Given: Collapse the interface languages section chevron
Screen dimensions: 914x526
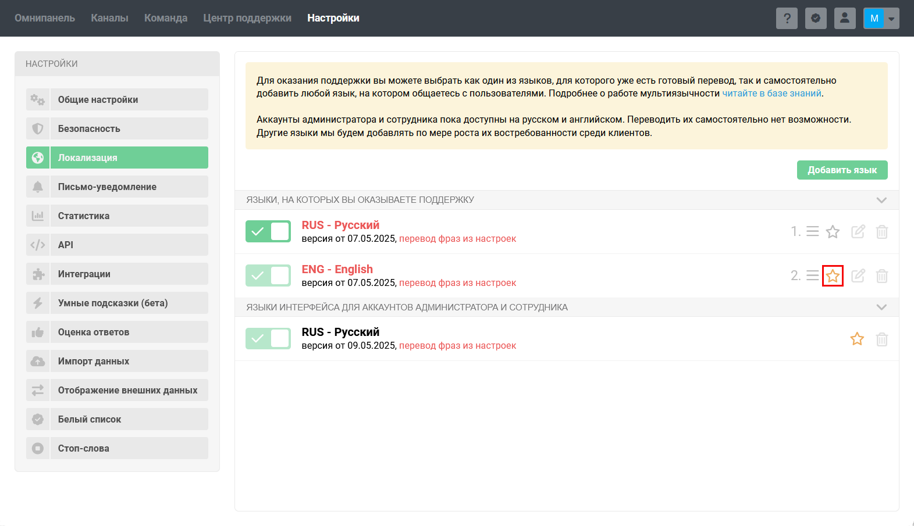Looking at the screenshot, I should [881, 307].
